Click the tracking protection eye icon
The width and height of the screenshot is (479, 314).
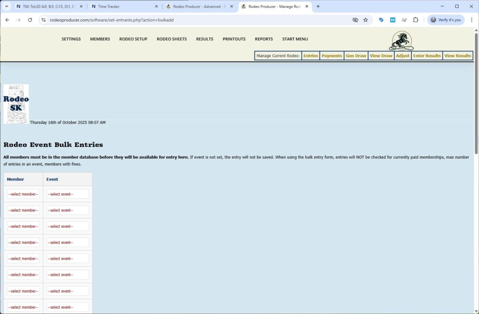355,20
